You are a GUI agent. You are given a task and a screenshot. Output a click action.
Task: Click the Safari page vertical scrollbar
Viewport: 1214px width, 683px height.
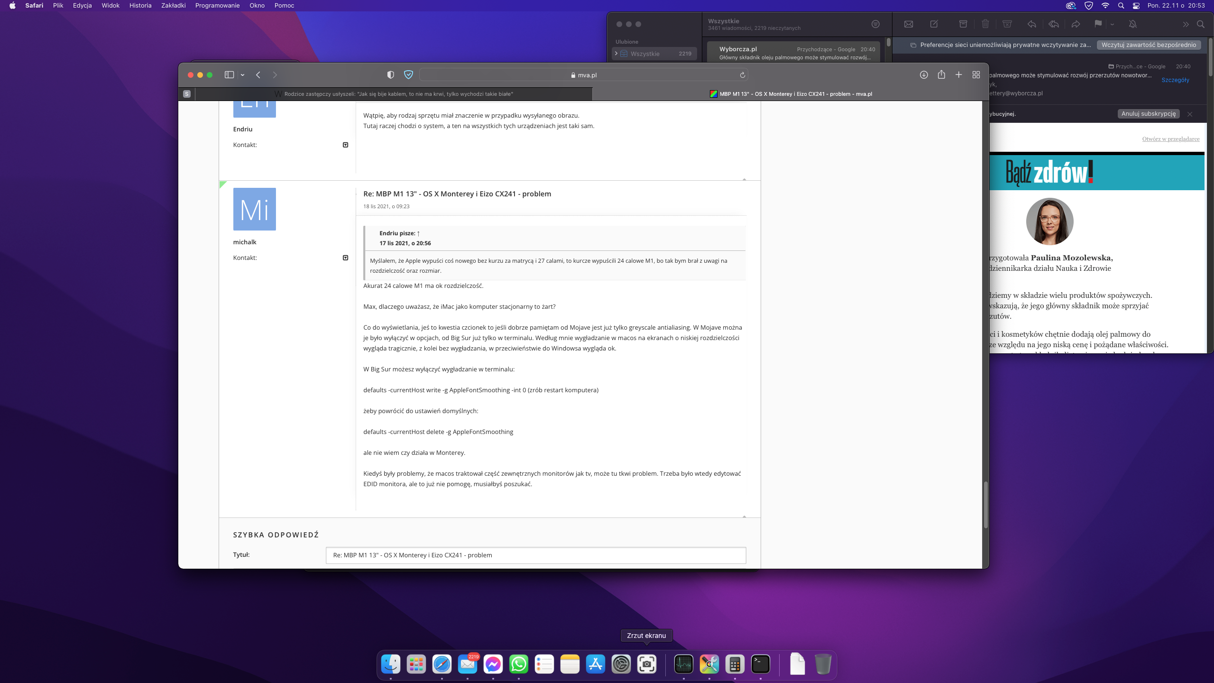(x=985, y=505)
